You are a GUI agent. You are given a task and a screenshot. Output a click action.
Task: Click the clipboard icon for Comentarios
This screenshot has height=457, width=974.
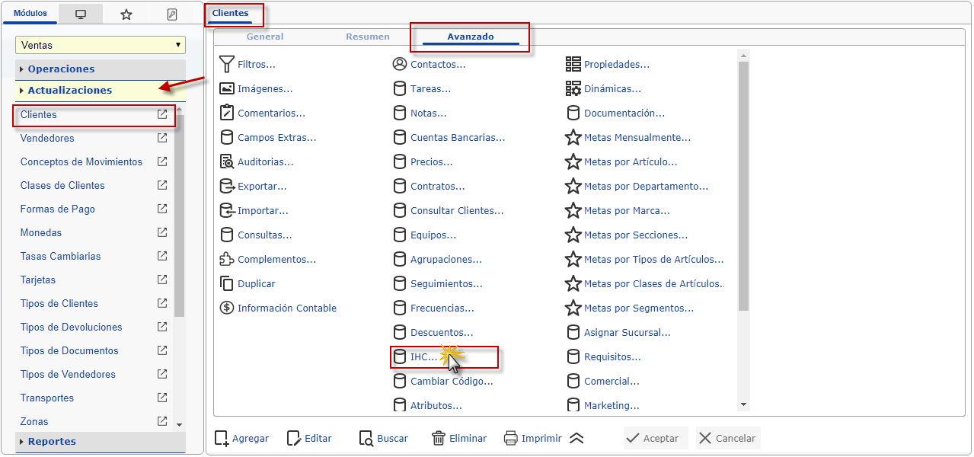[226, 113]
